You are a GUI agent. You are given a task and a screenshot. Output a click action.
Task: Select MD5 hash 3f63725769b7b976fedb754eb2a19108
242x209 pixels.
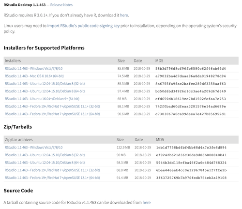pyautogui.click(x=191, y=178)
